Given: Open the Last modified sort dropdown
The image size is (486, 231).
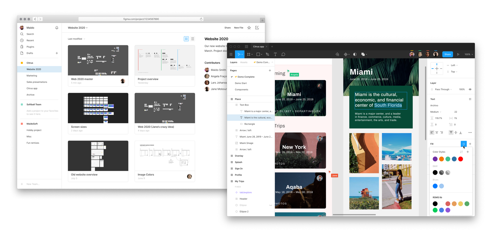Looking at the screenshot, I should (x=76, y=39).
